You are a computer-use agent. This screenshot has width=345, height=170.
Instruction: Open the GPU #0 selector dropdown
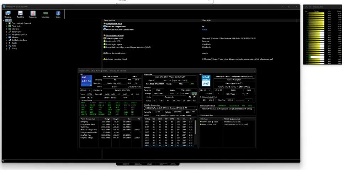click(205, 90)
